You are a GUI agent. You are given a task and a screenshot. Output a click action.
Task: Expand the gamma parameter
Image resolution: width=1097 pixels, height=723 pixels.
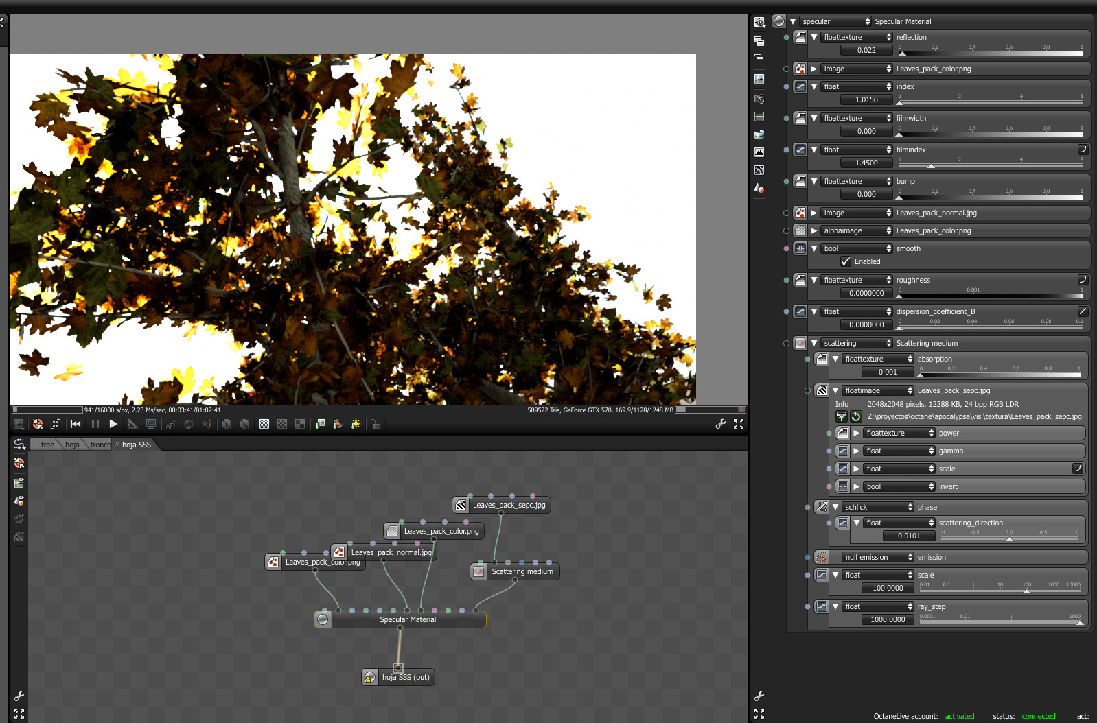tap(857, 451)
